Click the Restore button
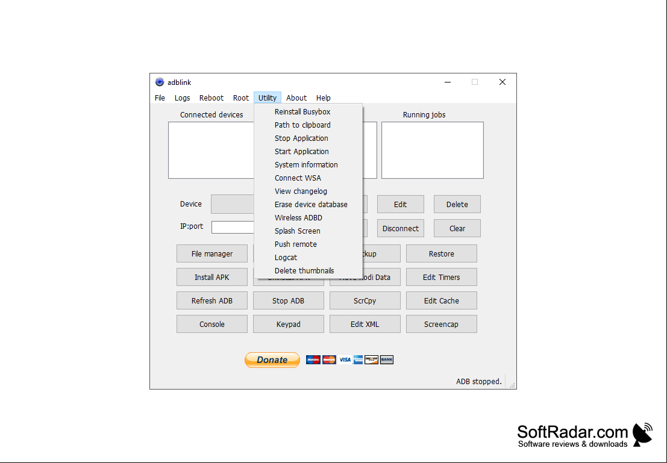The height and width of the screenshot is (463, 667). (442, 254)
